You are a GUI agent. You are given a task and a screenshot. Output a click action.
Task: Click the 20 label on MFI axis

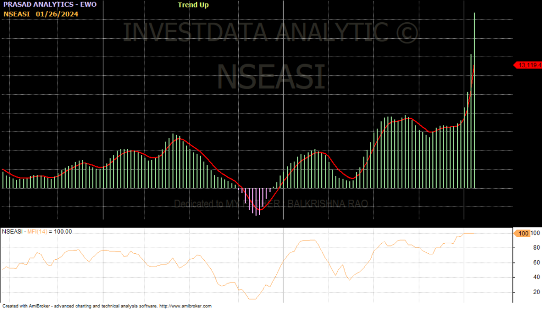(x=536, y=292)
